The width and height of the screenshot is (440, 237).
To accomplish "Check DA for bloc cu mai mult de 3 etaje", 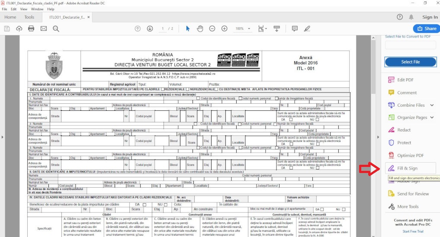I will coord(322,209).
